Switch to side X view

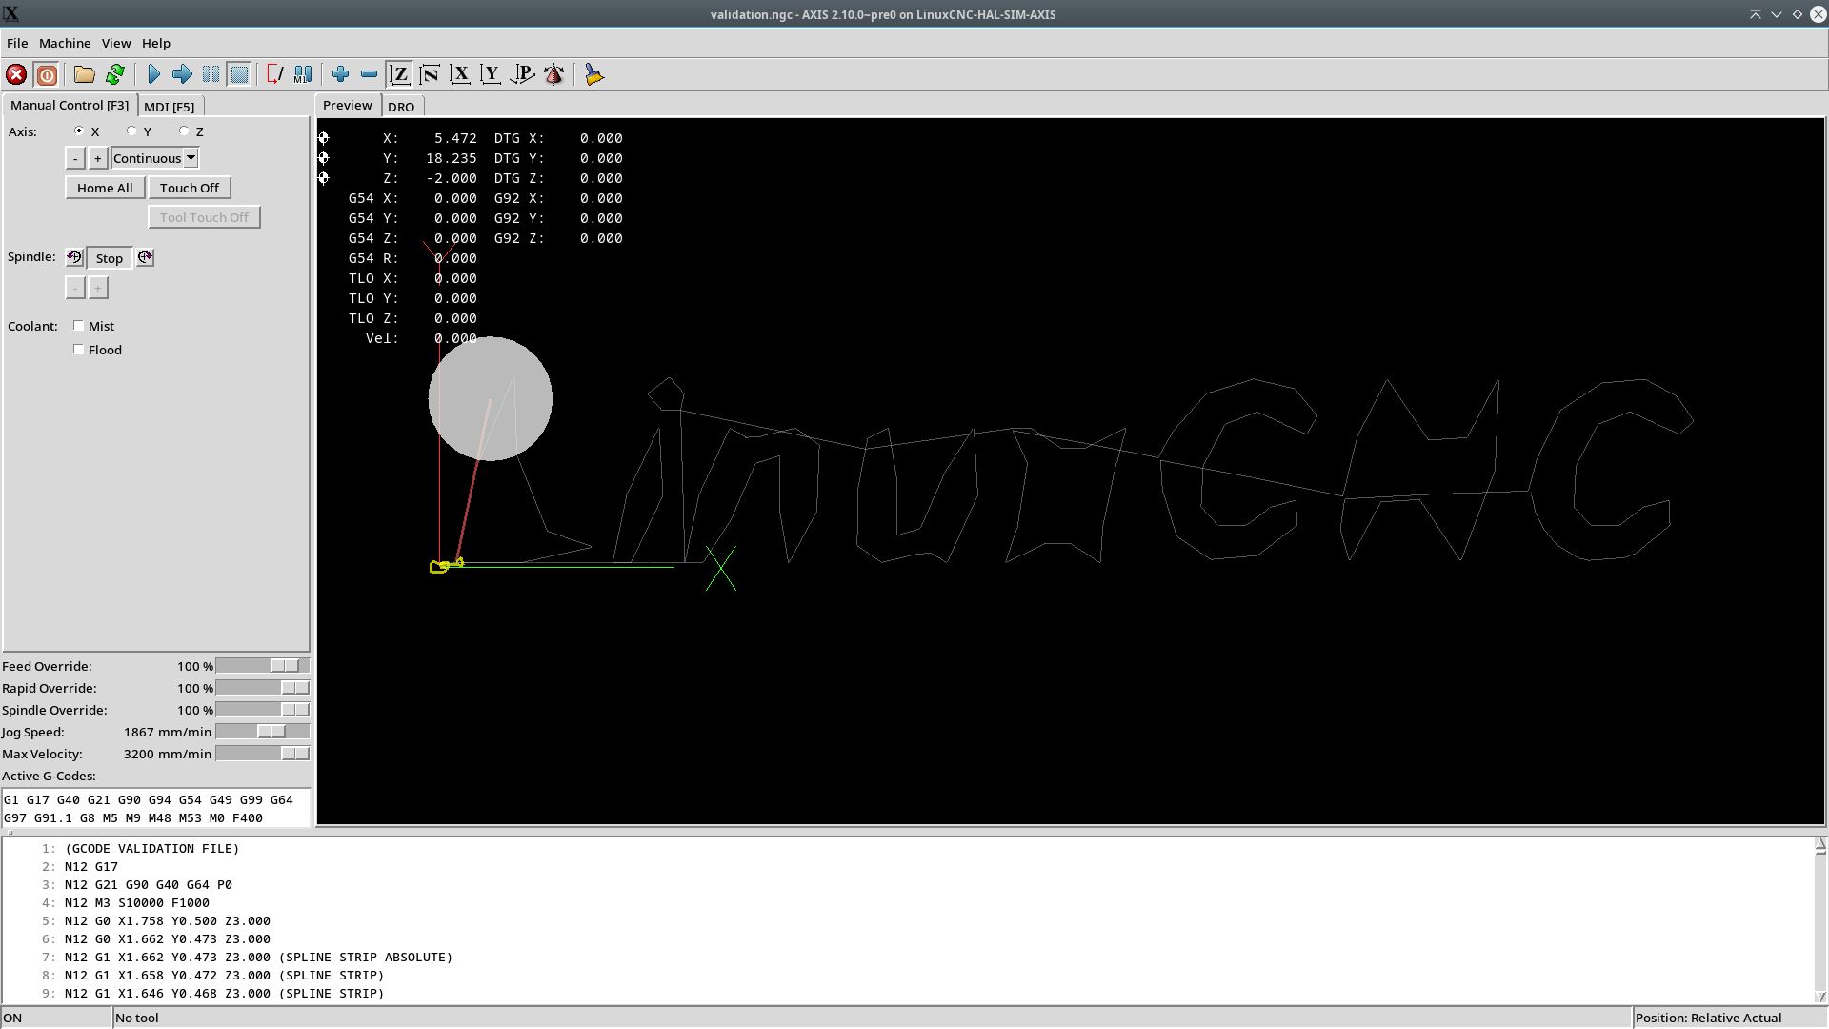point(460,74)
